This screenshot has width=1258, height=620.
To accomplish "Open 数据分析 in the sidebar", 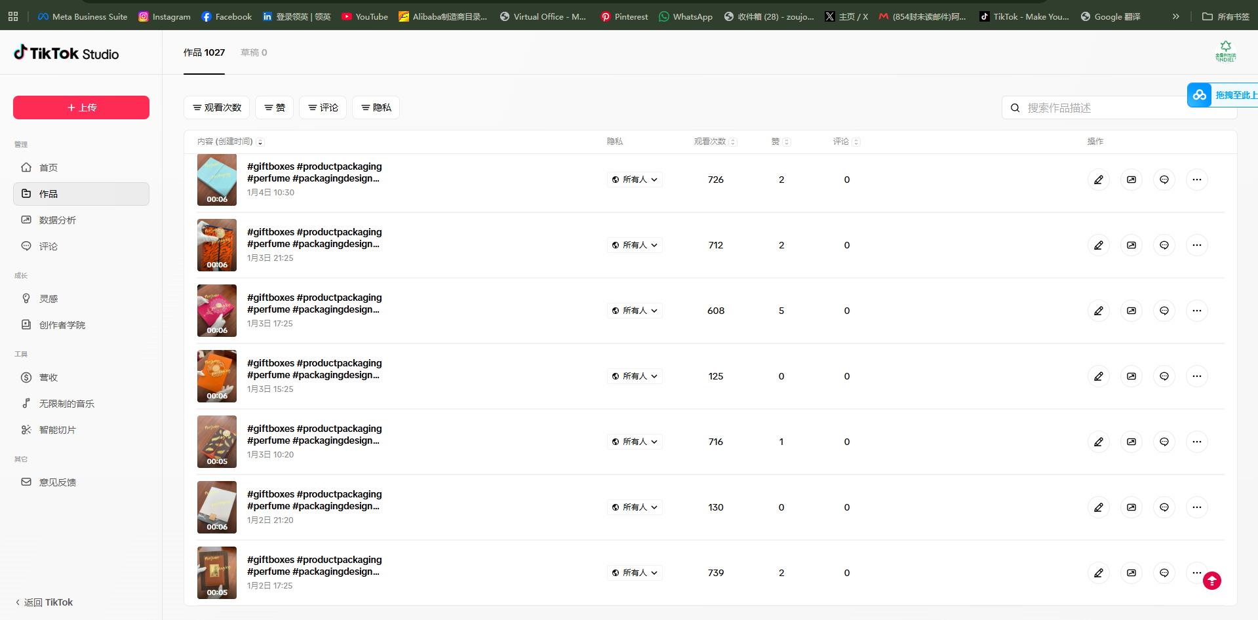I will coord(58,220).
